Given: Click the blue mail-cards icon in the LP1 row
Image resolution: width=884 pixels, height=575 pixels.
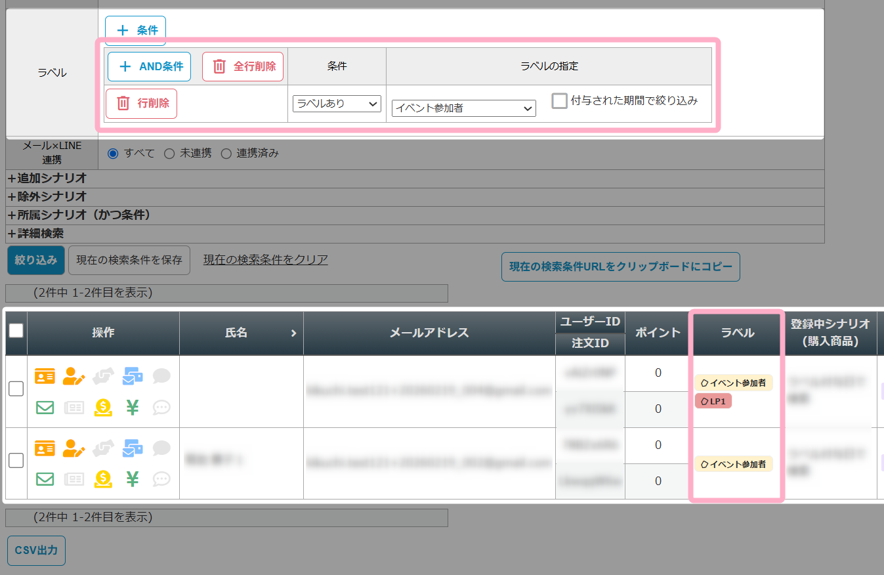Looking at the screenshot, I should [133, 376].
